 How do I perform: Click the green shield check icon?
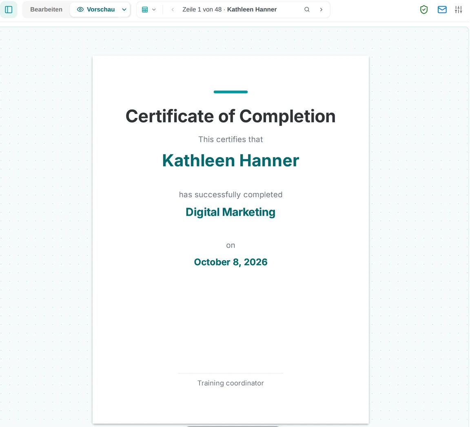424,10
